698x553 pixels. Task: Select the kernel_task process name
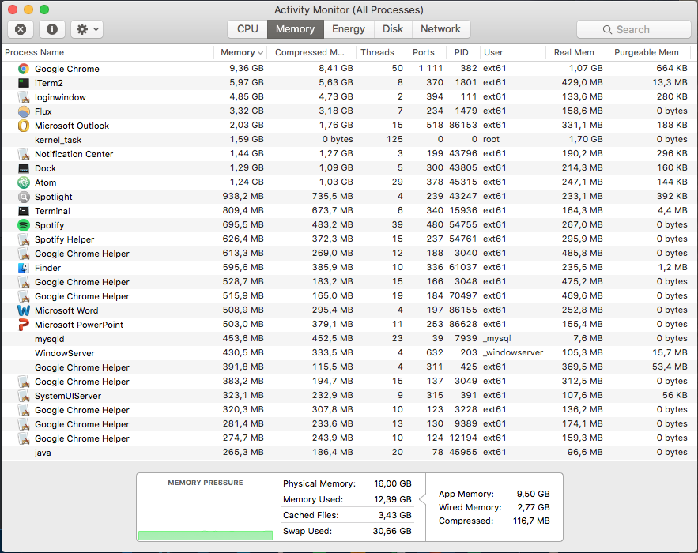click(58, 140)
